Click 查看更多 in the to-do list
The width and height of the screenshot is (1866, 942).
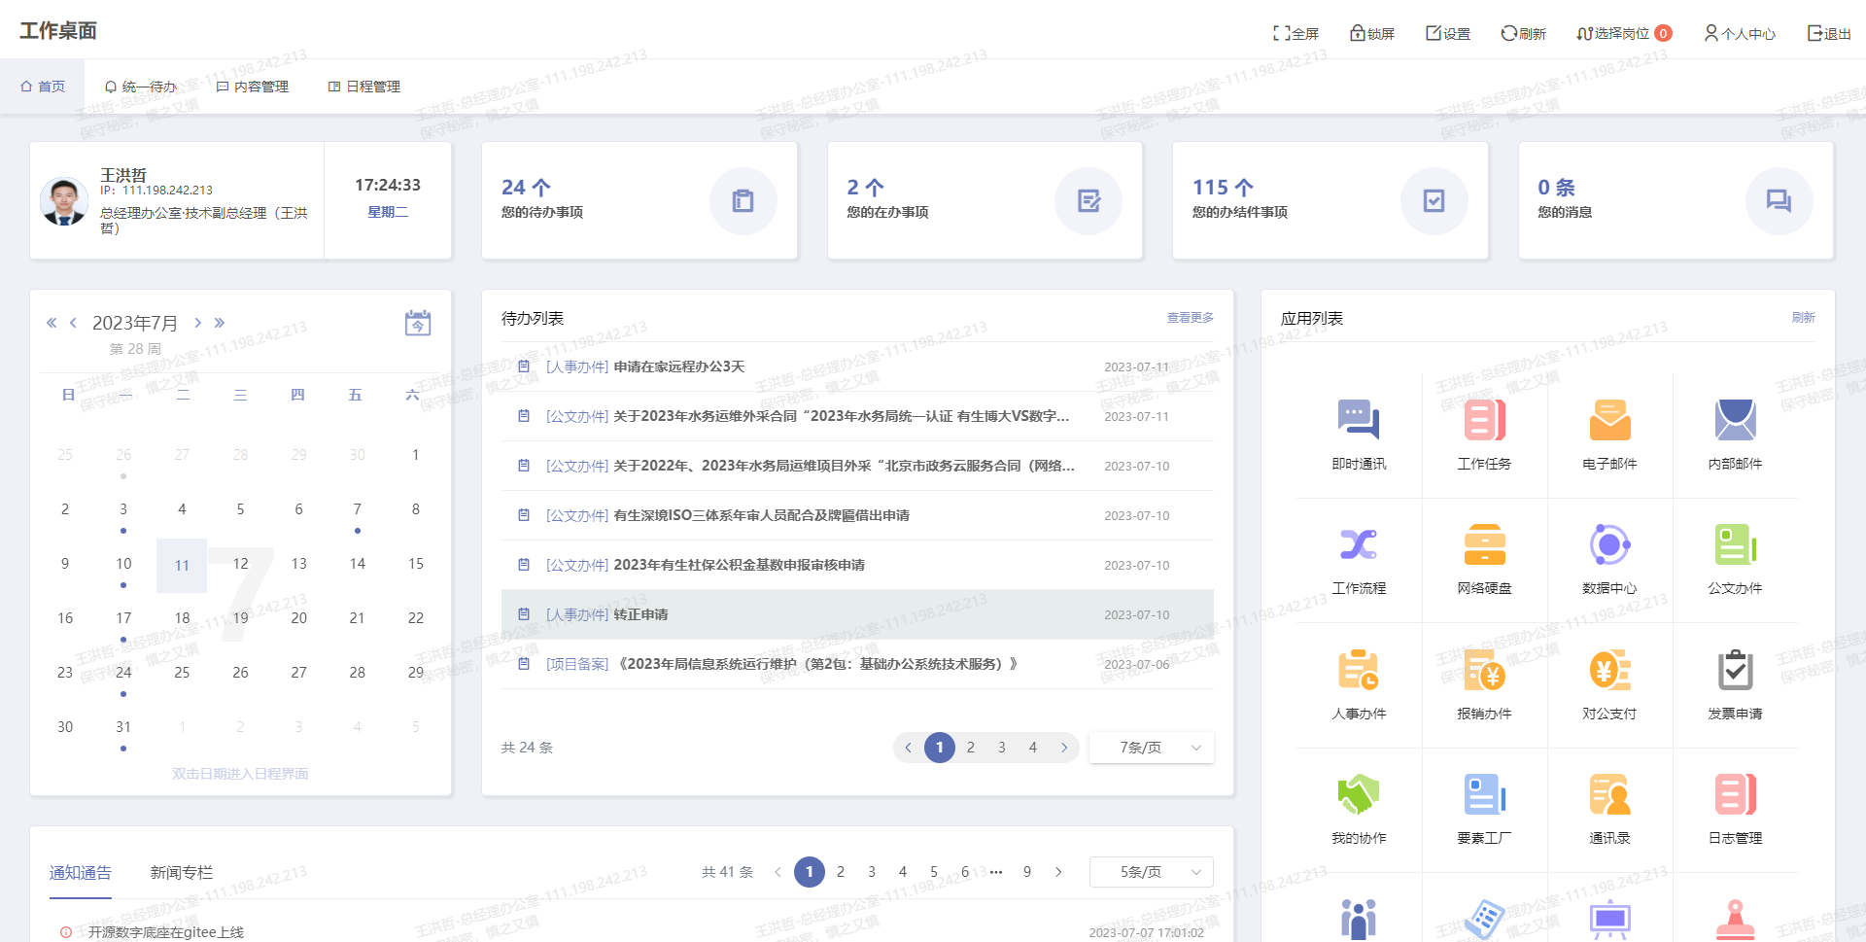[x=1190, y=318]
